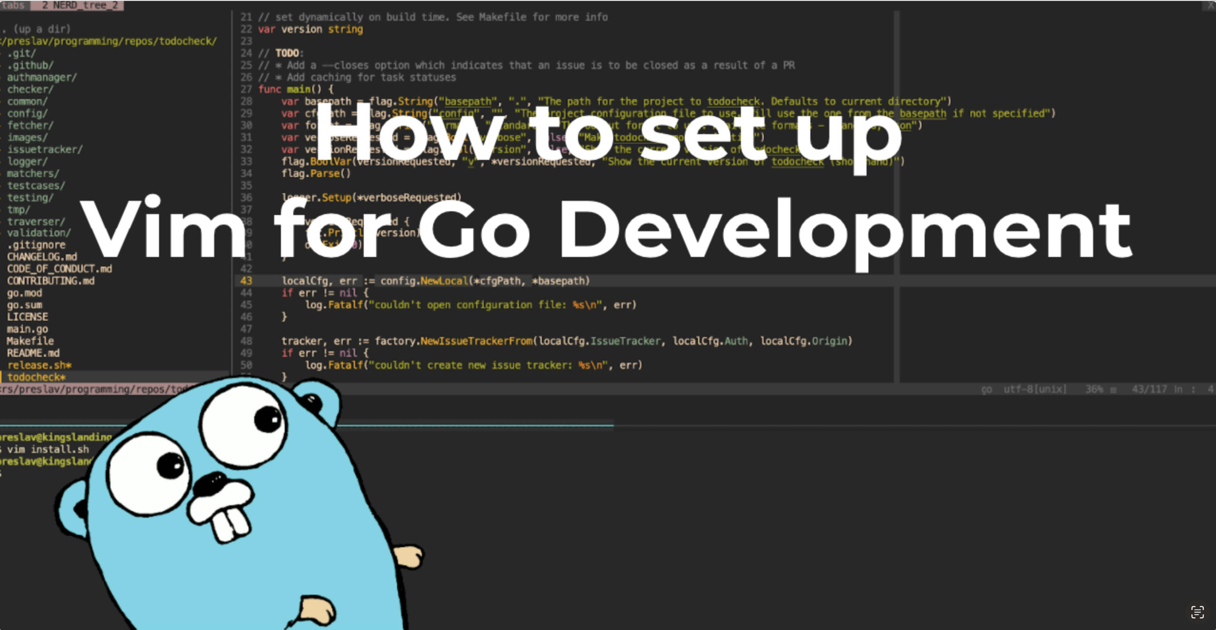Expand the logger/ directory

point(27,162)
